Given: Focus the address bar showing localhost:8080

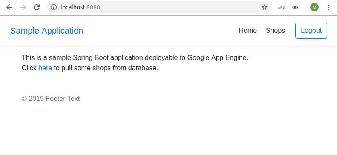Looking at the screenshot, I should pos(159,8).
